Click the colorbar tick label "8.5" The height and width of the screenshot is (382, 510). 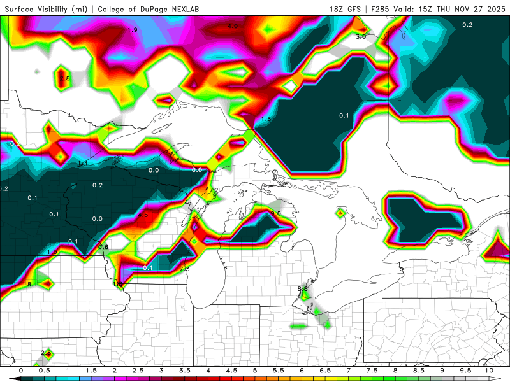click(419, 371)
